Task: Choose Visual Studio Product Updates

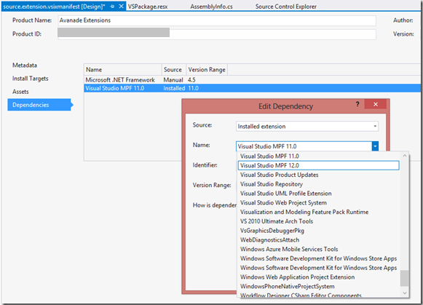Action: click(319, 175)
